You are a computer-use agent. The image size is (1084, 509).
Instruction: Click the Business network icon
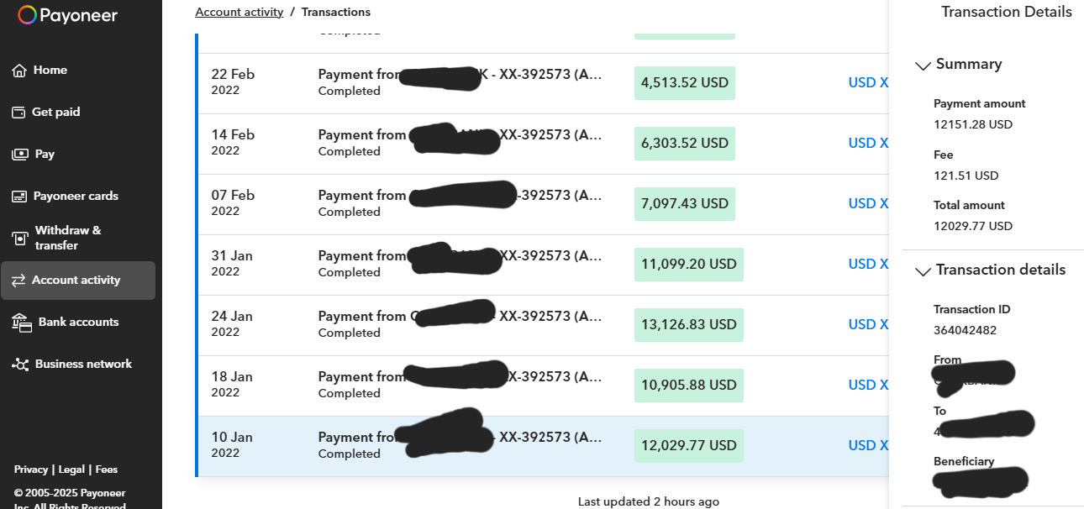(20, 365)
